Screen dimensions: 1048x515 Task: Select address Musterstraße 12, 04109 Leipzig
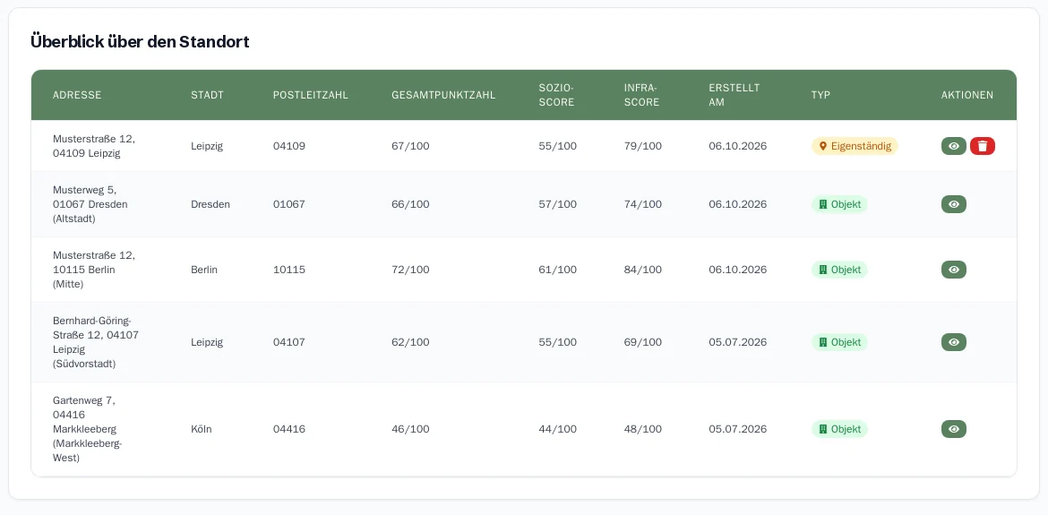pos(94,146)
